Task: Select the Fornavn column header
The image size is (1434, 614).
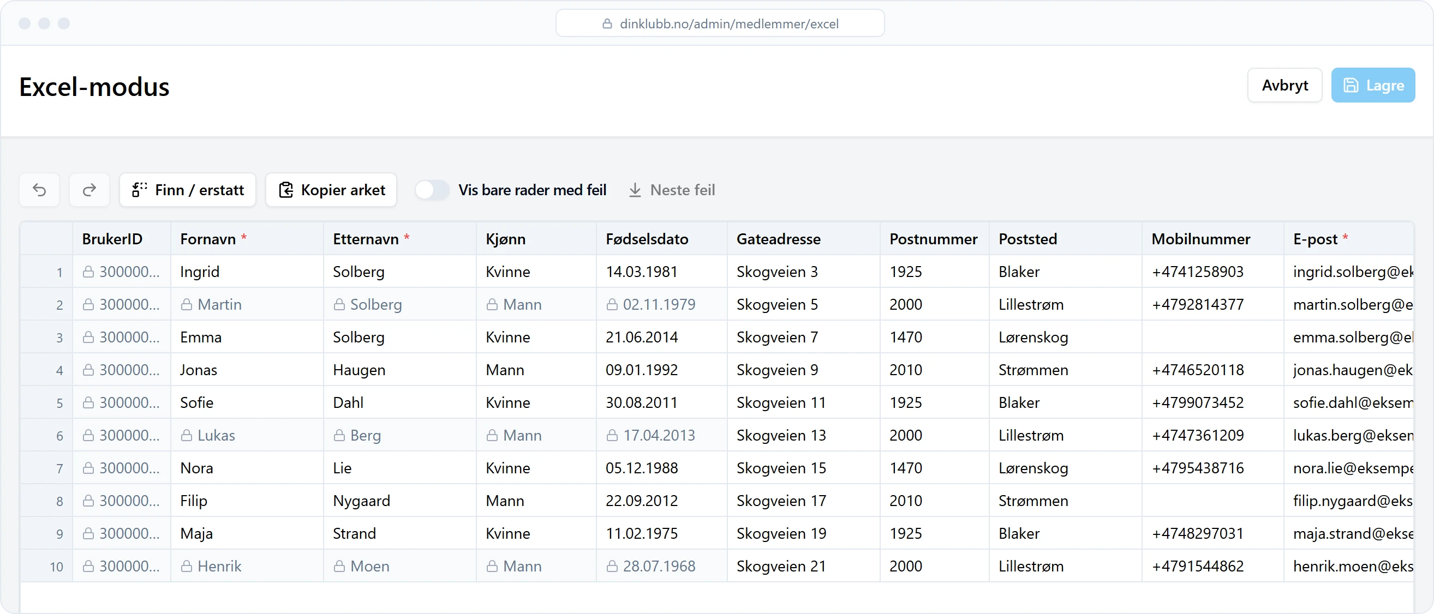Action: [247, 239]
